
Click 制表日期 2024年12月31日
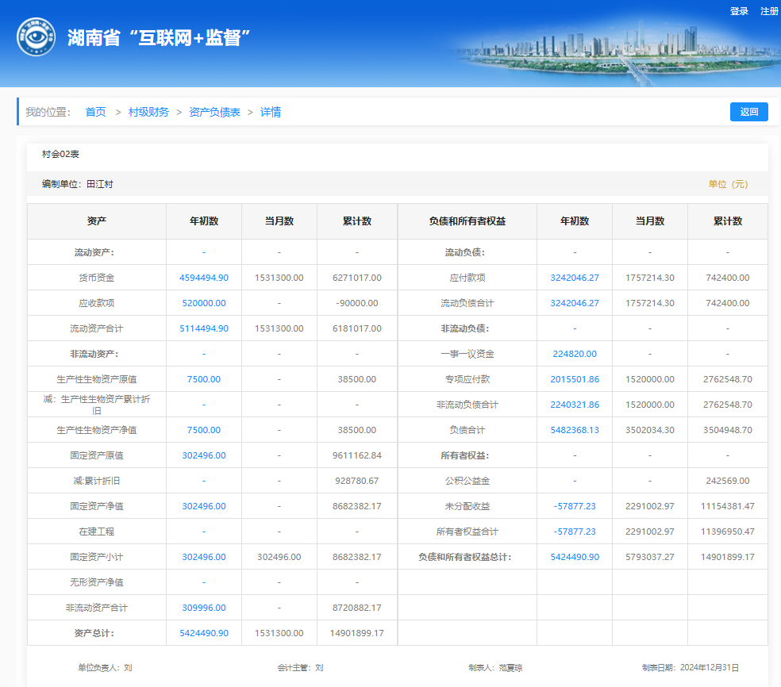pos(691,668)
